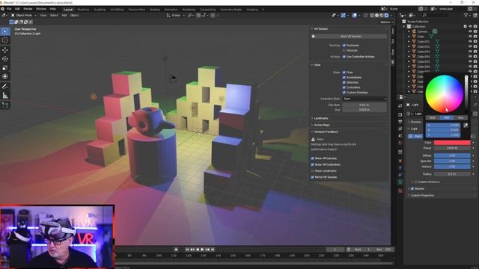The height and width of the screenshot is (269, 479).
Task: Switch color picker to RGB mode
Action: click(433, 118)
